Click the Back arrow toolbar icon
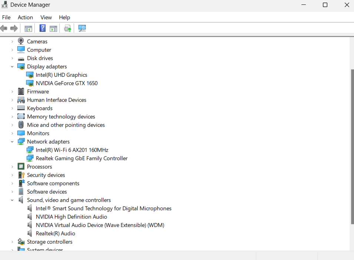The height and width of the screenshot is (260, 354). [4, 28]
